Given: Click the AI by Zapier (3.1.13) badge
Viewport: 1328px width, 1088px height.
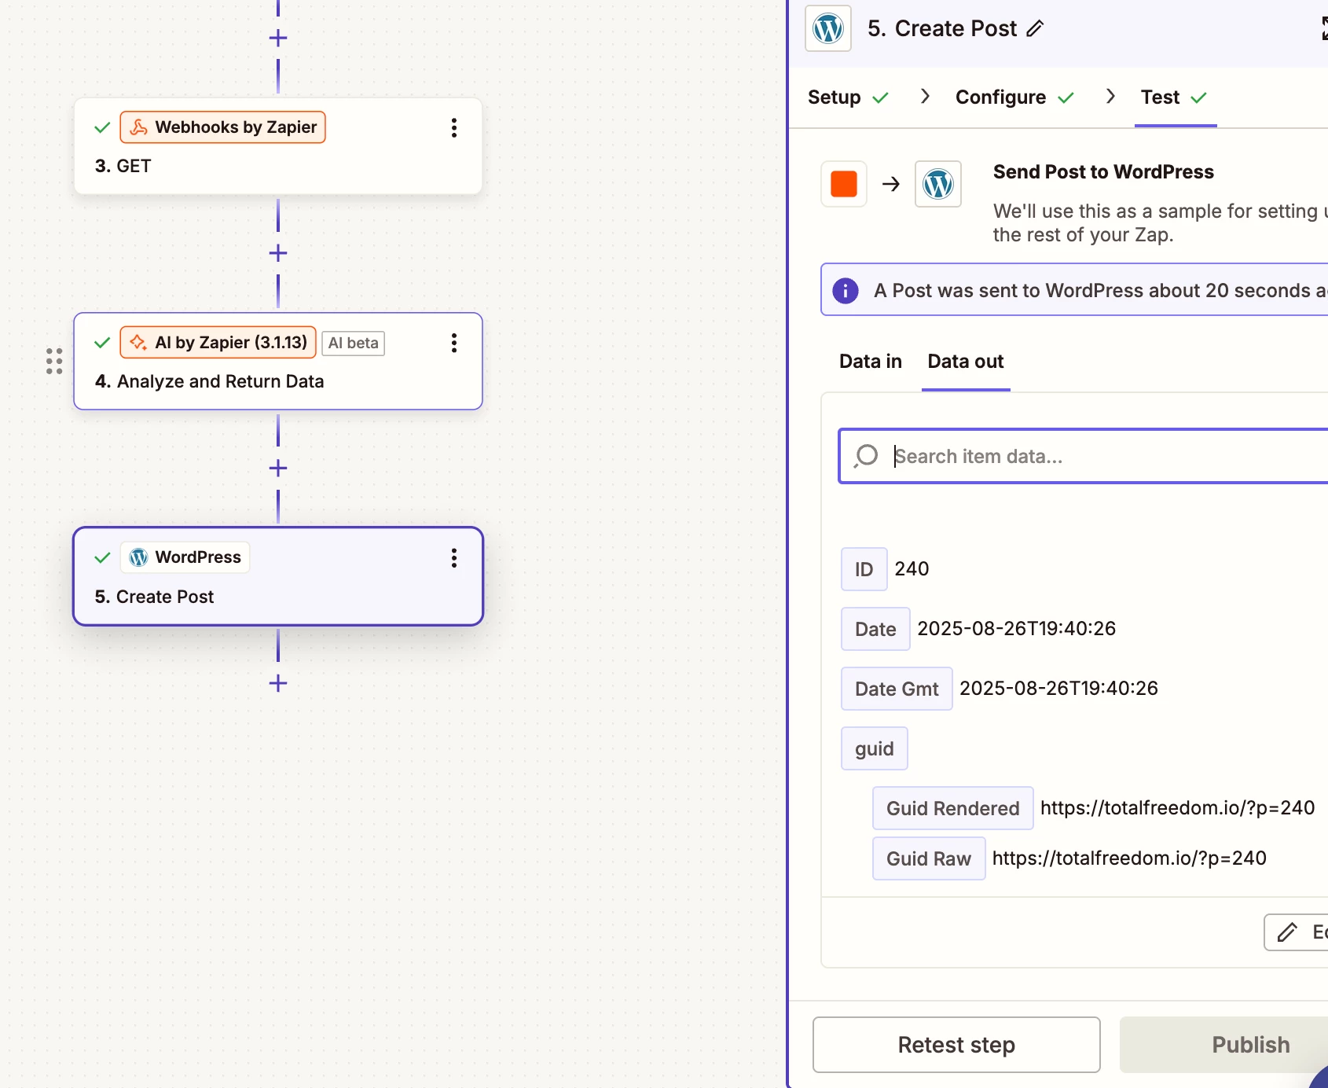Looking at the screenshot, I should 218,343.
